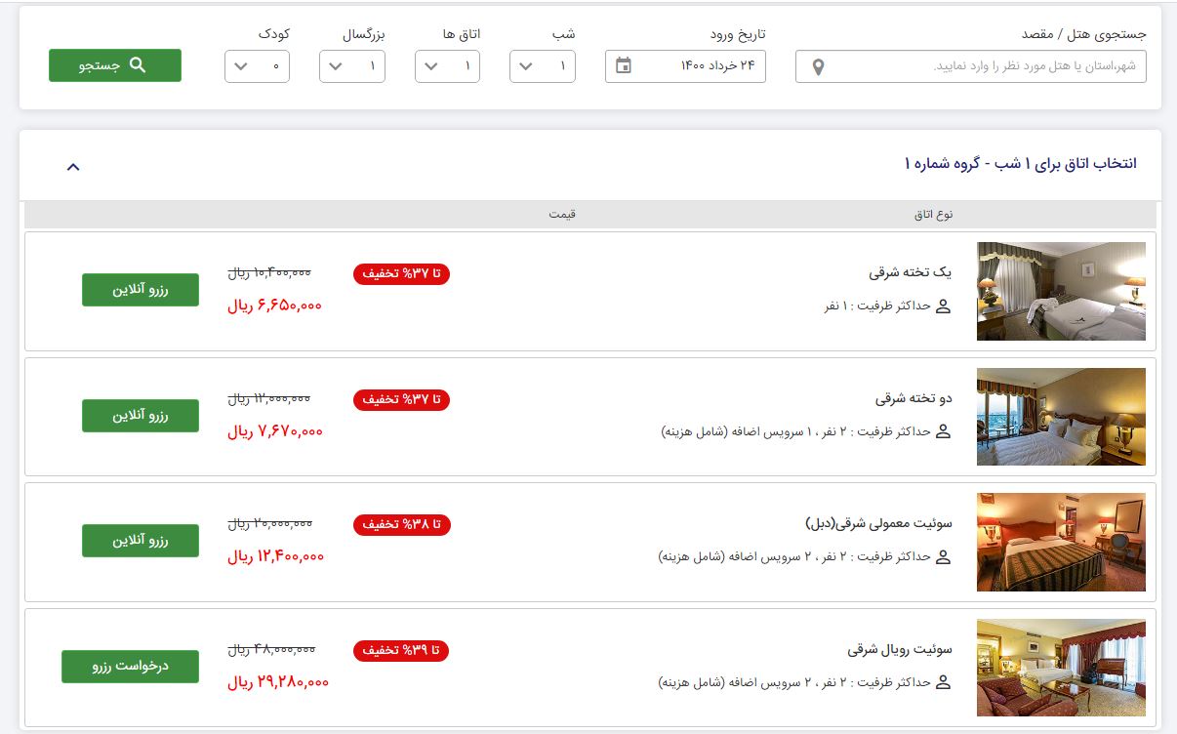Click the price ۷,۶۷۰,۰۰۰ ریال
The height and width of the screenshot is (734, 1177).
275,431
